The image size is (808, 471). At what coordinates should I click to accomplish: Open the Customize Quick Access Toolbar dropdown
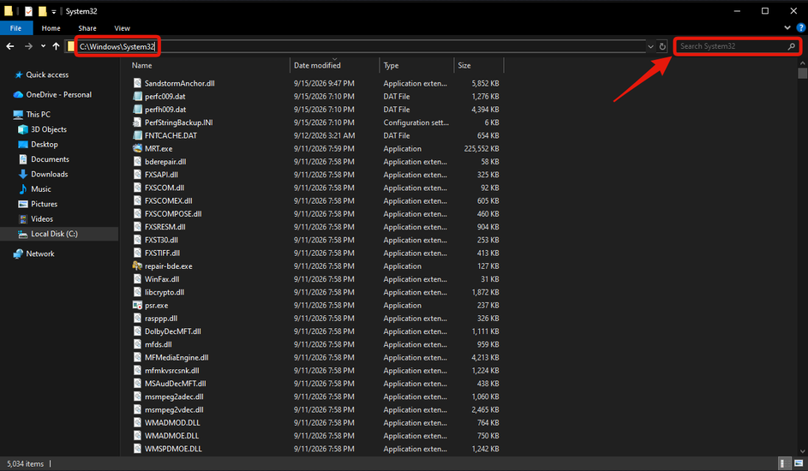(x=54, y=11)
